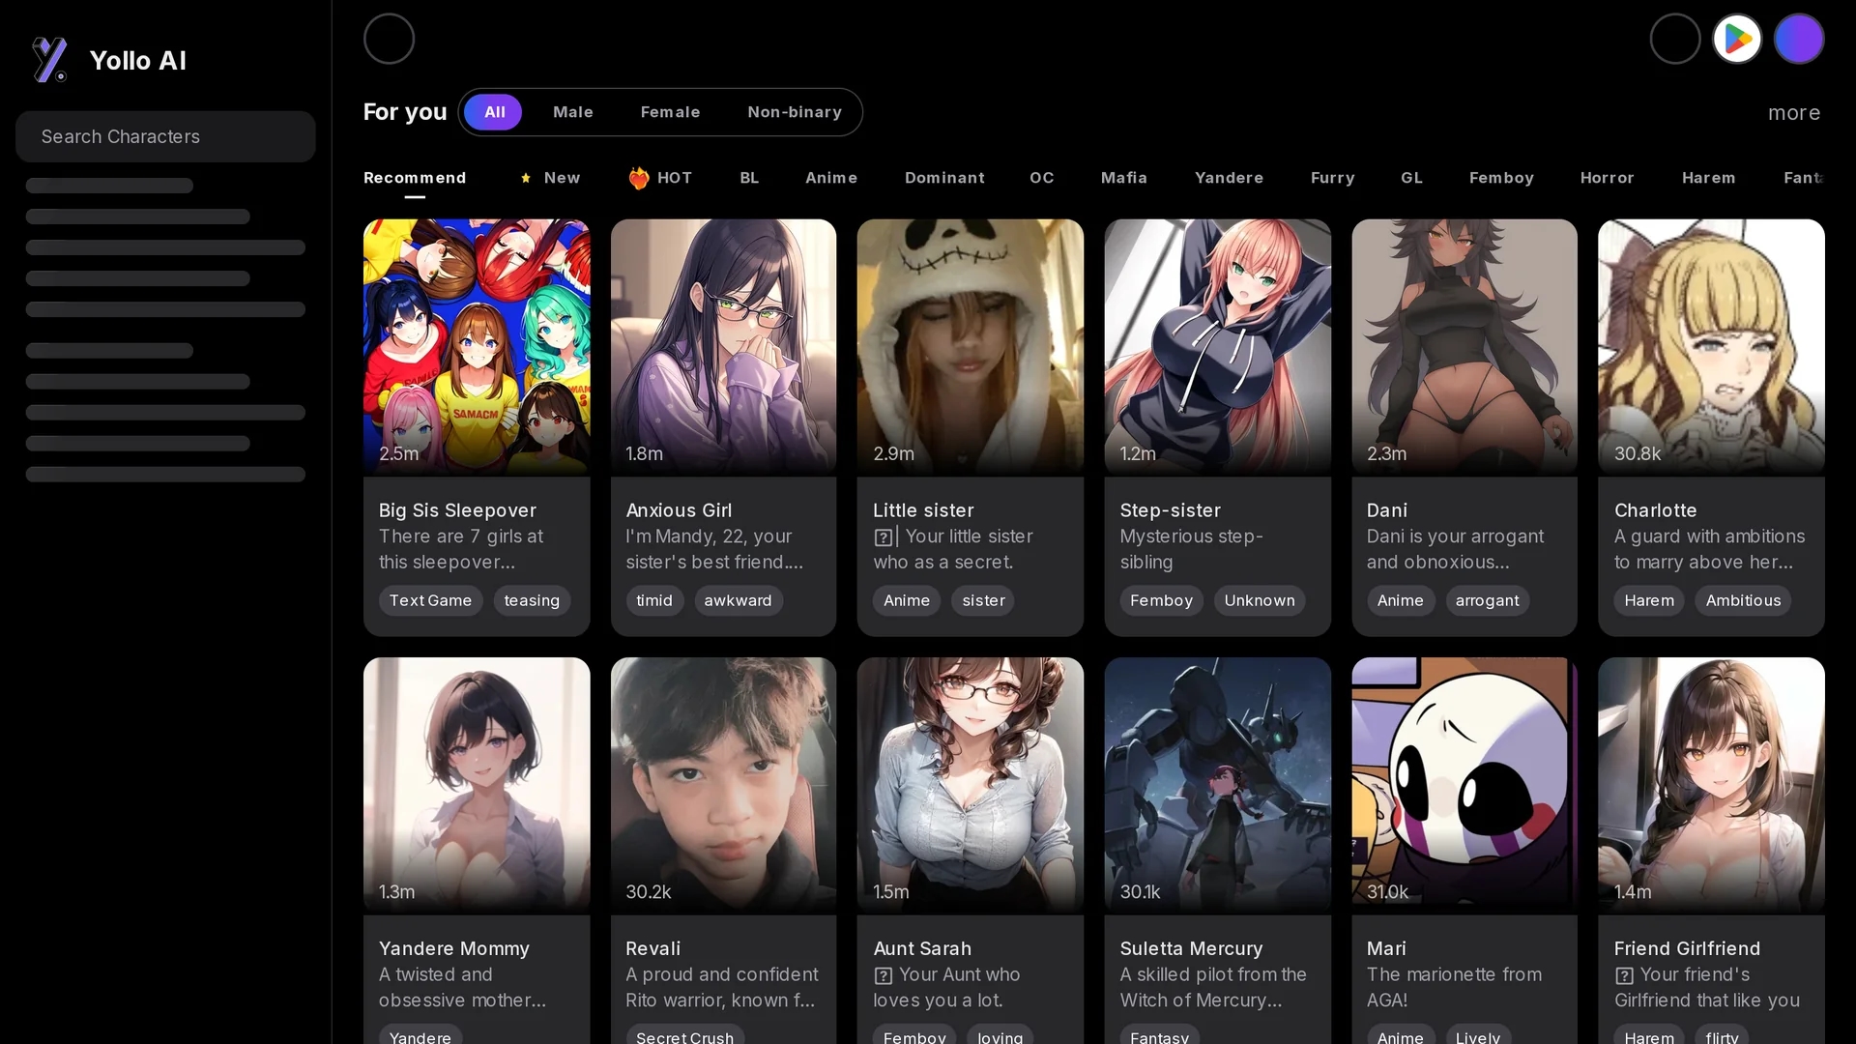This screenshot has width=1856, height=1044.
Task: Open the Friend Girlfriend character title
Action: tap(1687, 949)
